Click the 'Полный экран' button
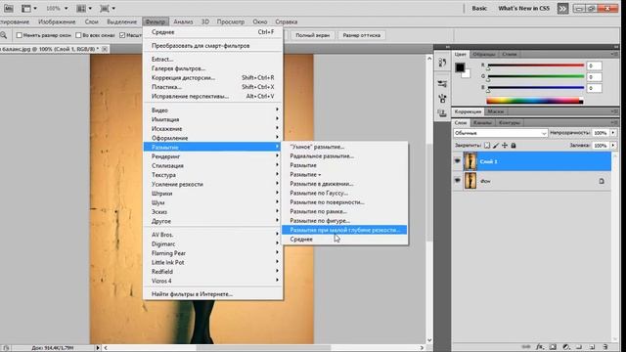This screenshot has height=352, width=626. (313, 35)
